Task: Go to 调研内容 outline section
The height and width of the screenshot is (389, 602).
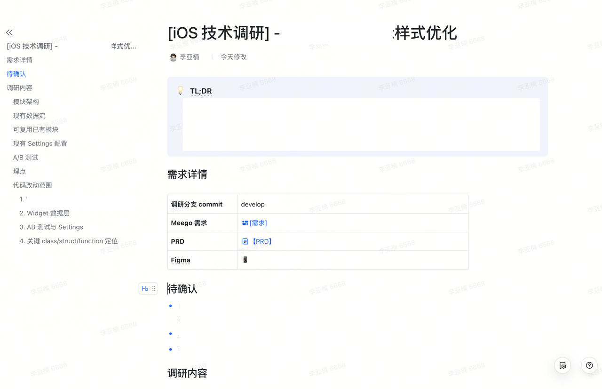Action: [x=20, y=88]
